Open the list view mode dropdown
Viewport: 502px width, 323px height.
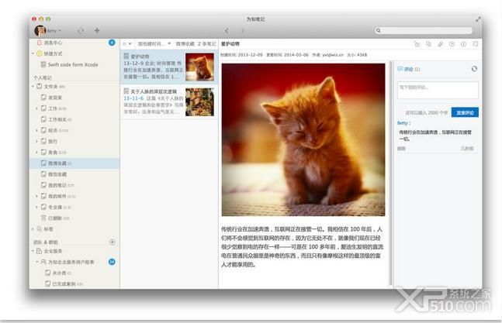[x=127, y=44]
